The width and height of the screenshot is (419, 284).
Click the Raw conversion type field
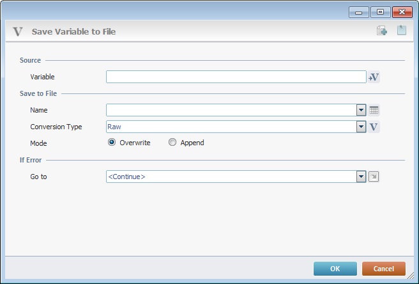click(x=231, y=127)
